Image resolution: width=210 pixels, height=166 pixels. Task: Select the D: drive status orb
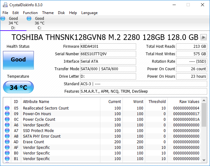pyautogui.click(x=3, y=19)
